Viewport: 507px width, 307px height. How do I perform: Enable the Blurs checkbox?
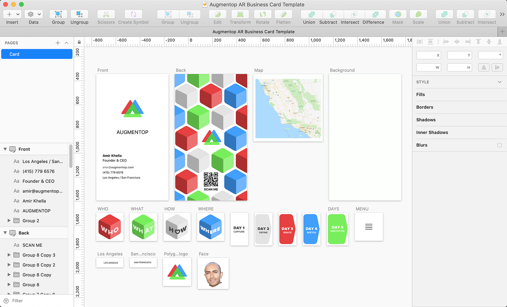coord(500,145)
